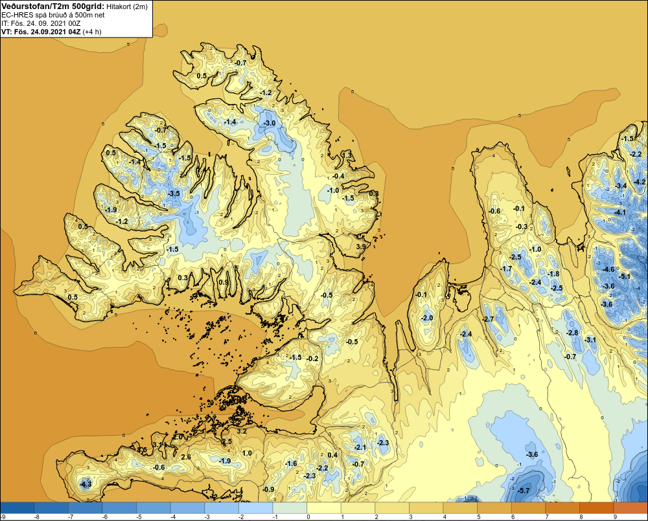Click the '-1.8' temperature label

[553, 274]
